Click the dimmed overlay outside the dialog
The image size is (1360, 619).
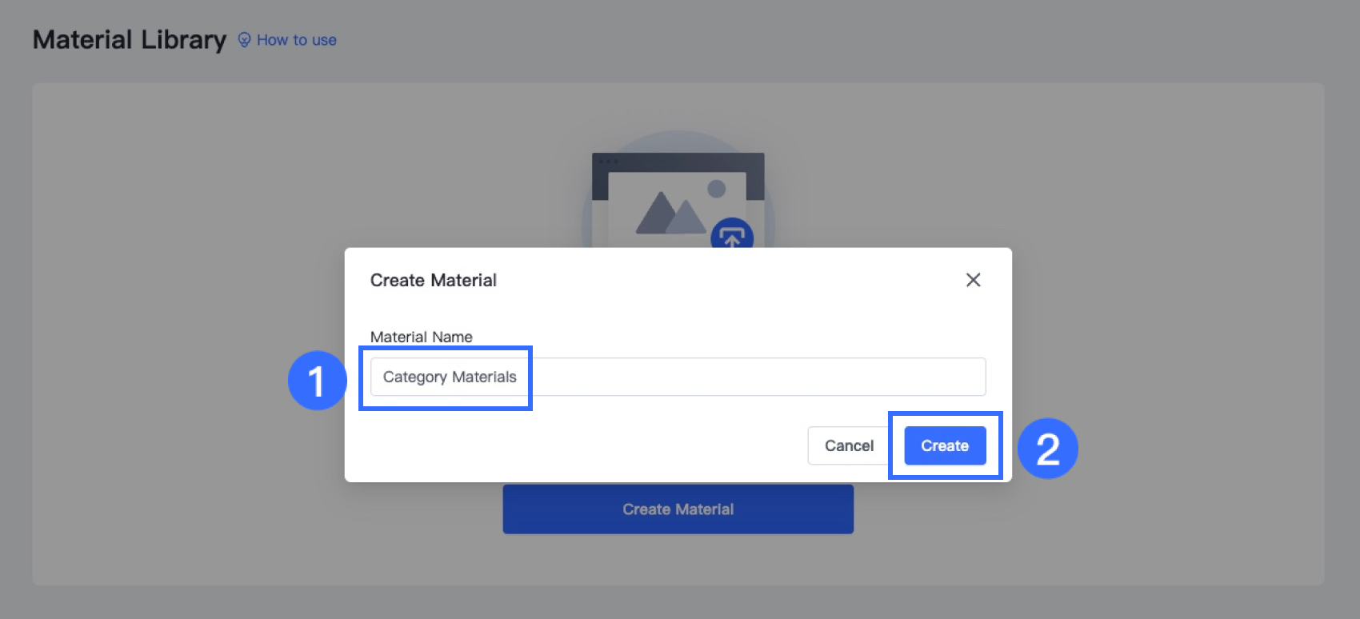point(160,320)
